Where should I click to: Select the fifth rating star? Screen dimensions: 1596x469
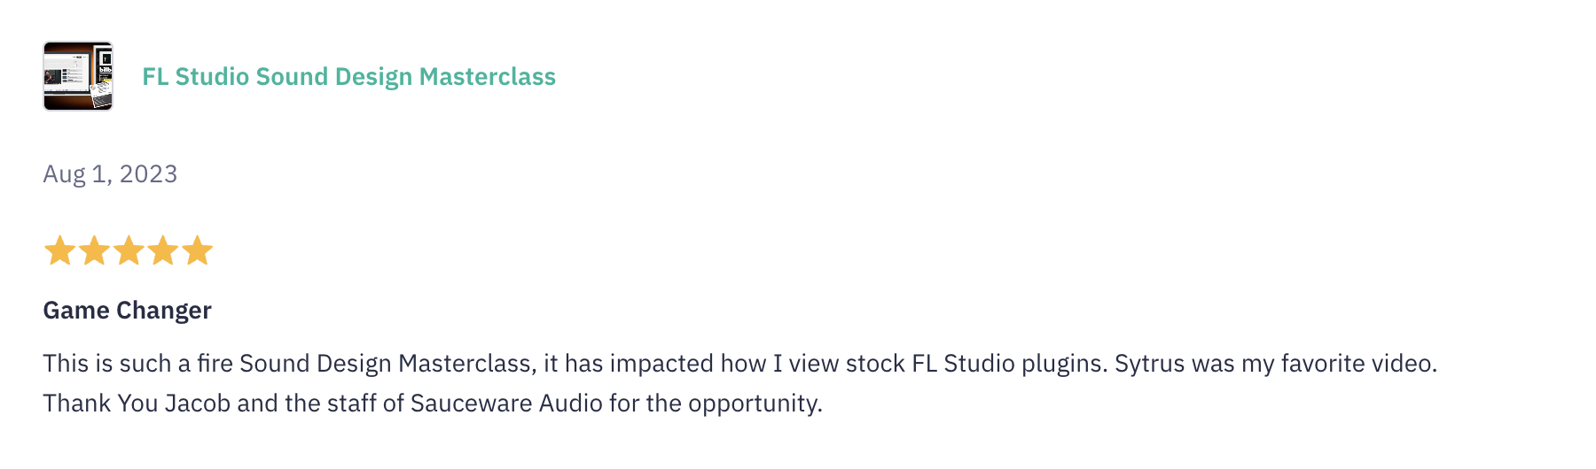coord(198,250)
